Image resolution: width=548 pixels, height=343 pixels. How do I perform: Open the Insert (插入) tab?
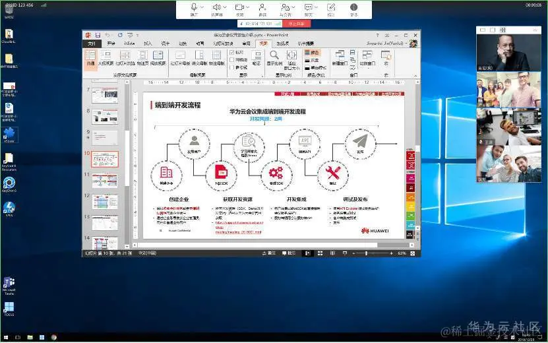pos(148,44)
